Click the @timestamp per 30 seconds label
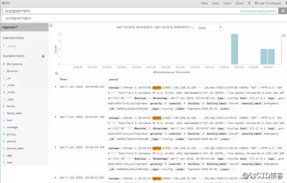287x183 pixels. pyautogui.click(x=171, y=72)
